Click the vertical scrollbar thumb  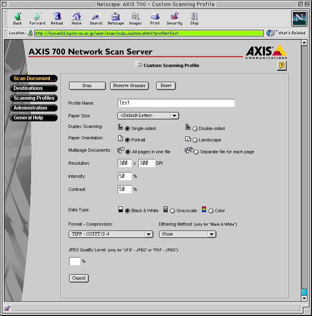pyautogui.click(x=304, y=292)
